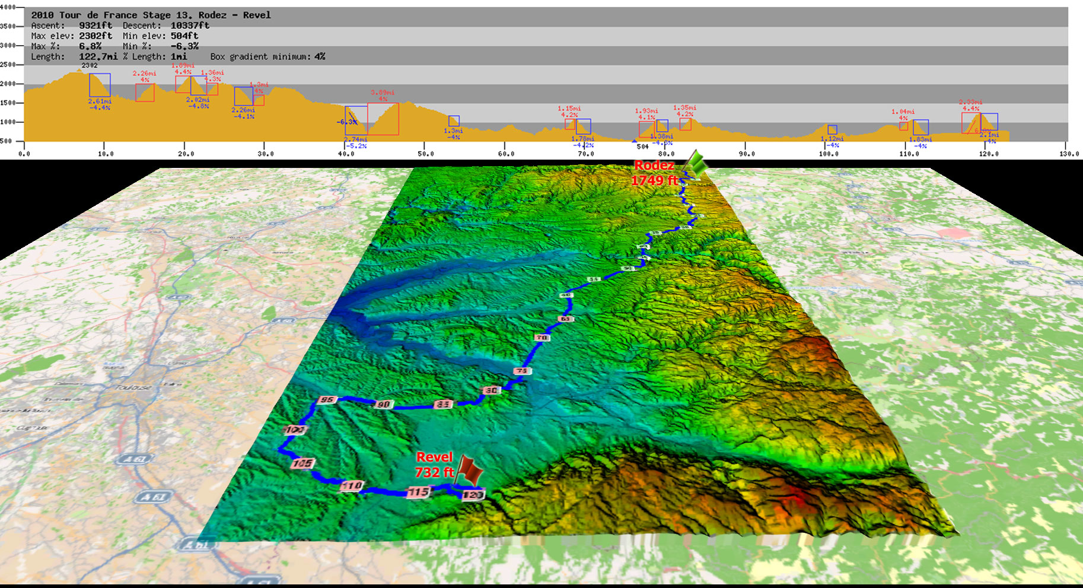The image size is (1083, 588).
Task: Click the -6.3% steepest descent label
Action: (347, 122)
